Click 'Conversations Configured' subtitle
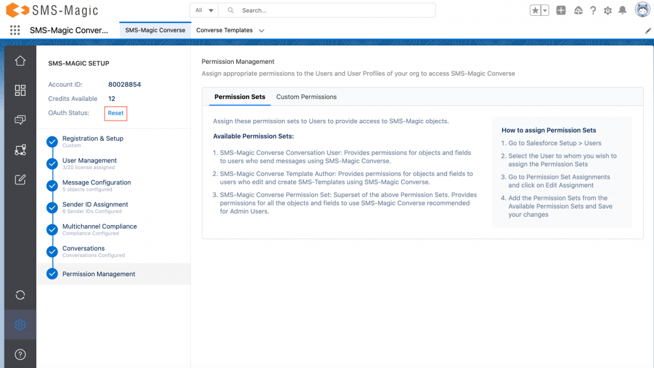Viewport: 654px width, 368px height. coord(93,256)
